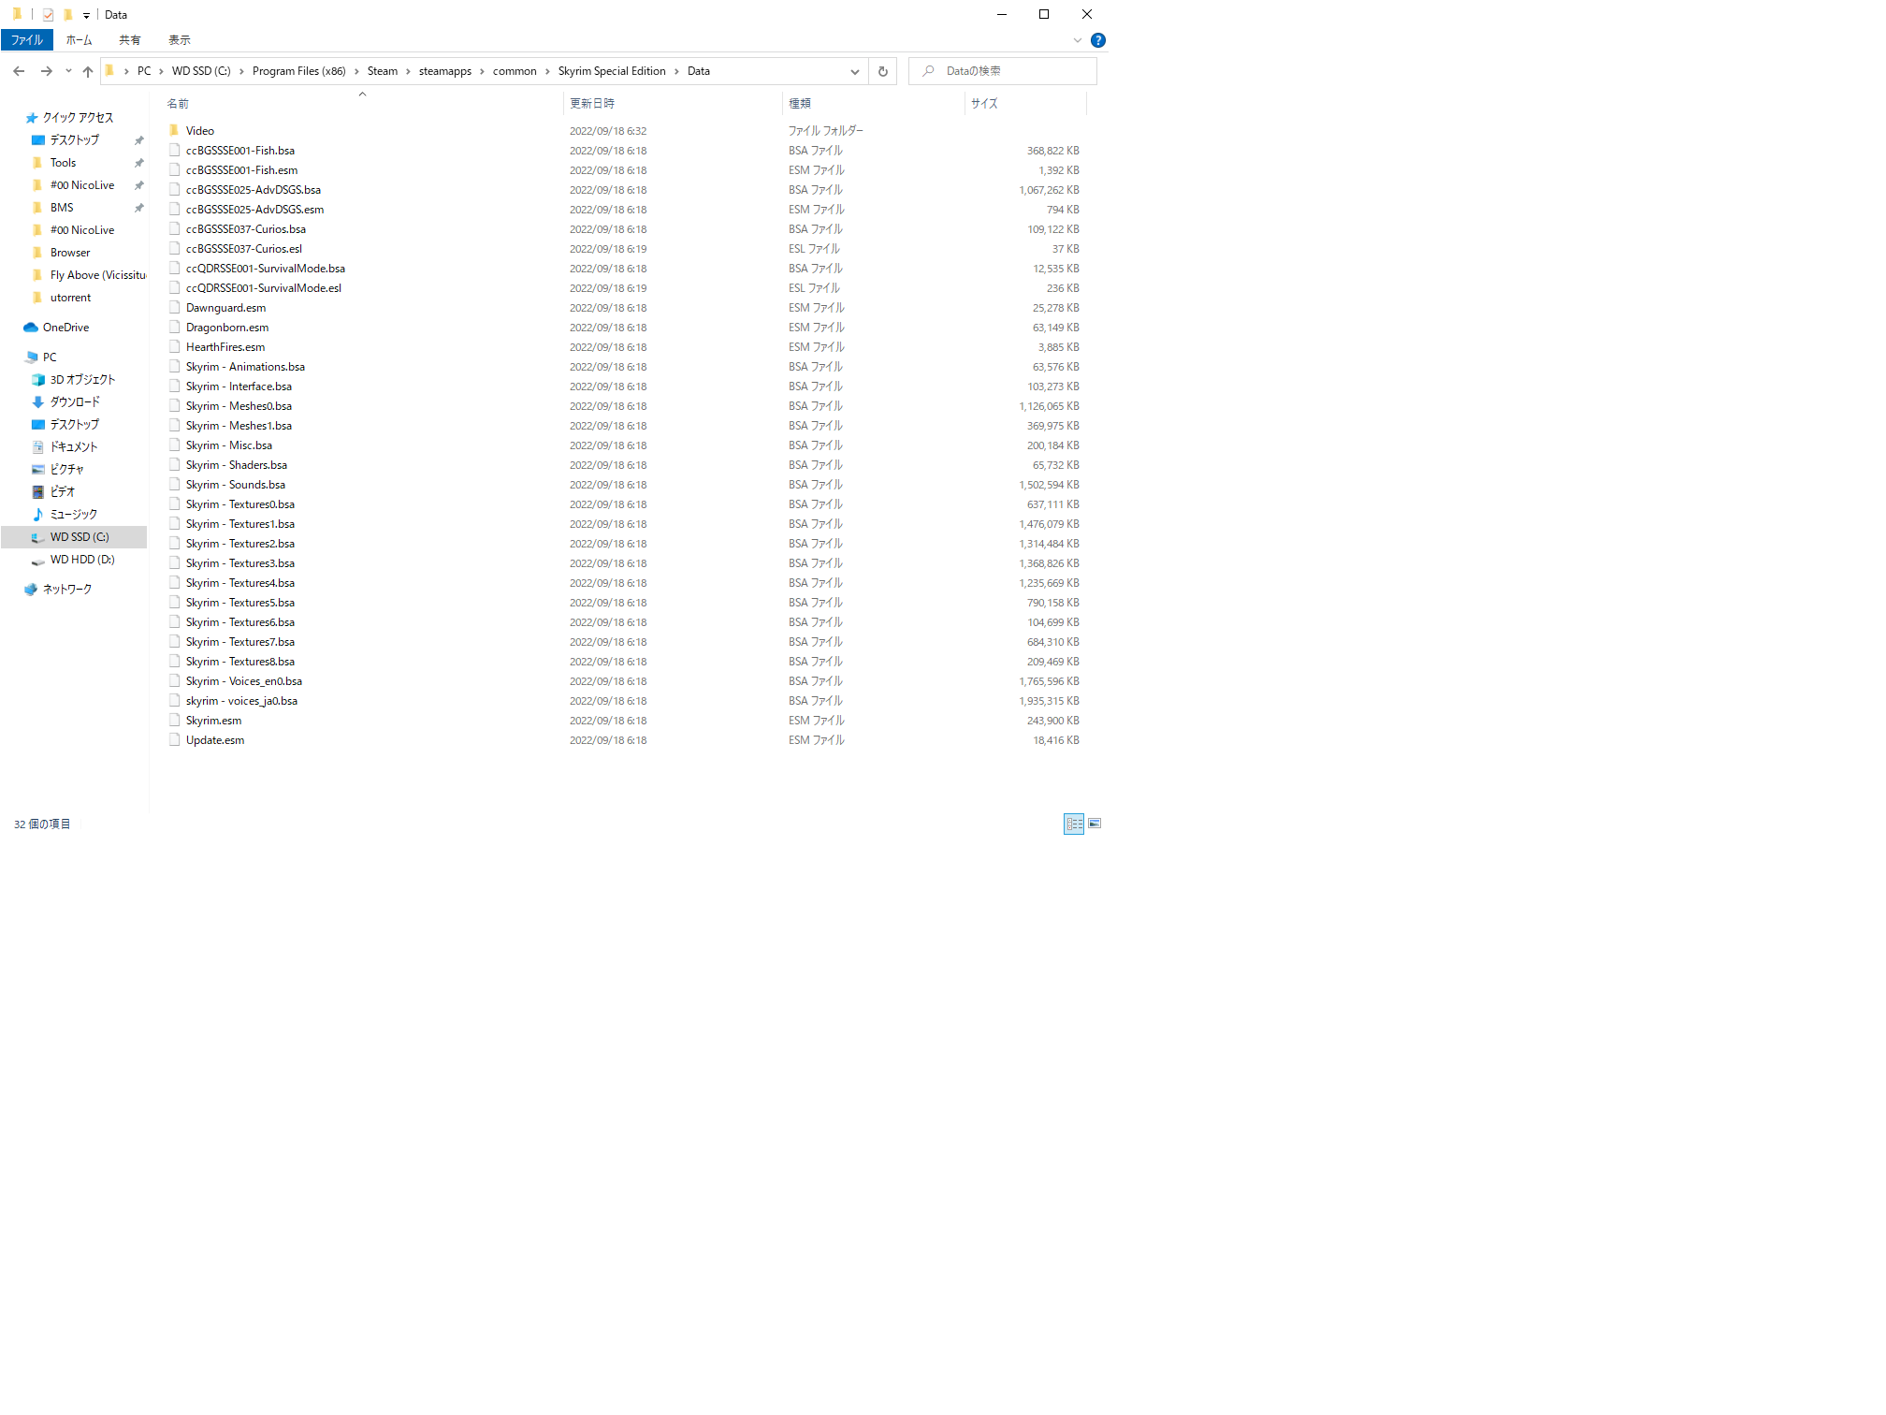Click Steam in the breadcrumb path
The image size is (1886, 1415).
382,71
